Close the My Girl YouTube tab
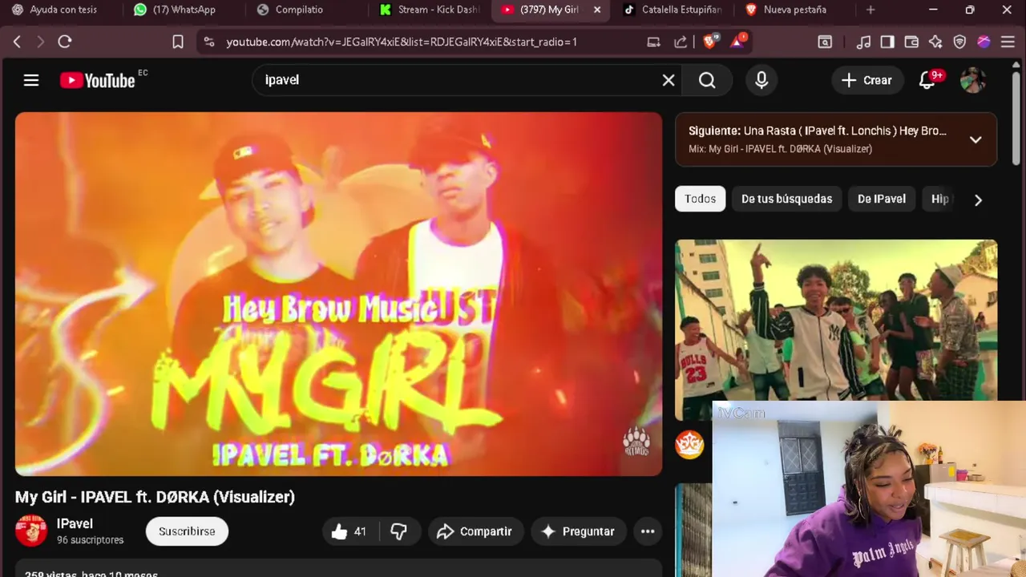This screenshot has width=1026, height=577. [596, 10]
